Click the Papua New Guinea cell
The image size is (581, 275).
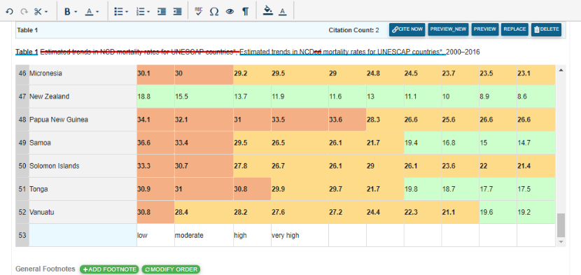(83, 120)
